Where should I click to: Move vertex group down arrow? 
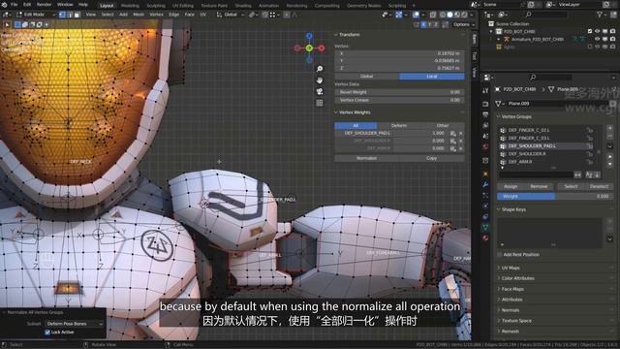tap(609, 164)
